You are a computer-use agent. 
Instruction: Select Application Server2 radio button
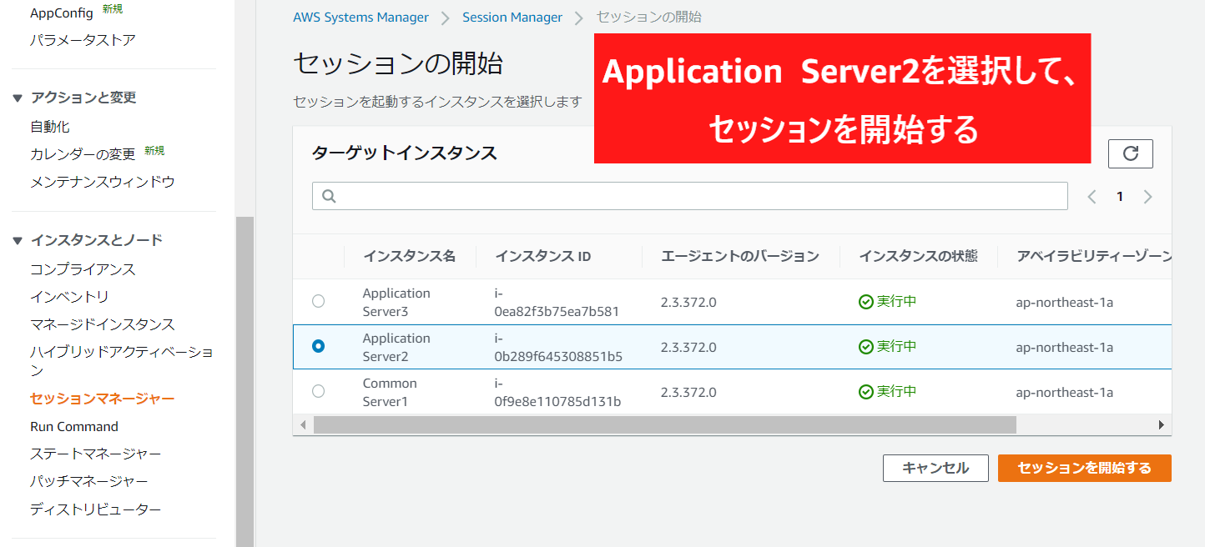coord(318,346)
